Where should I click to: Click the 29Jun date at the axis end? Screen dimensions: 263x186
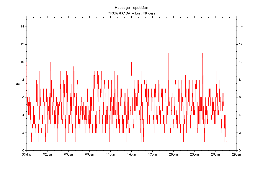236,154
